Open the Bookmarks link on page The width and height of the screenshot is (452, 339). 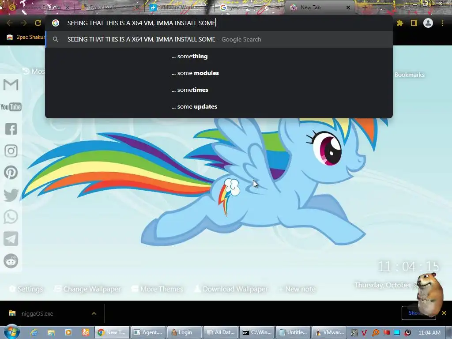[x=409, y=75]
